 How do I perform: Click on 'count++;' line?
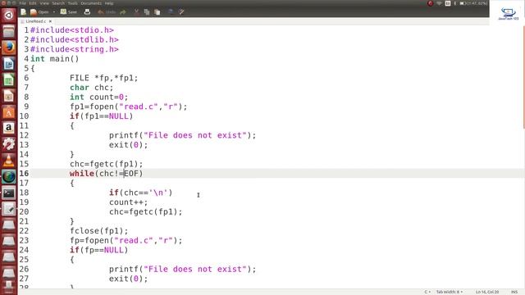click(x=128, y=202)
